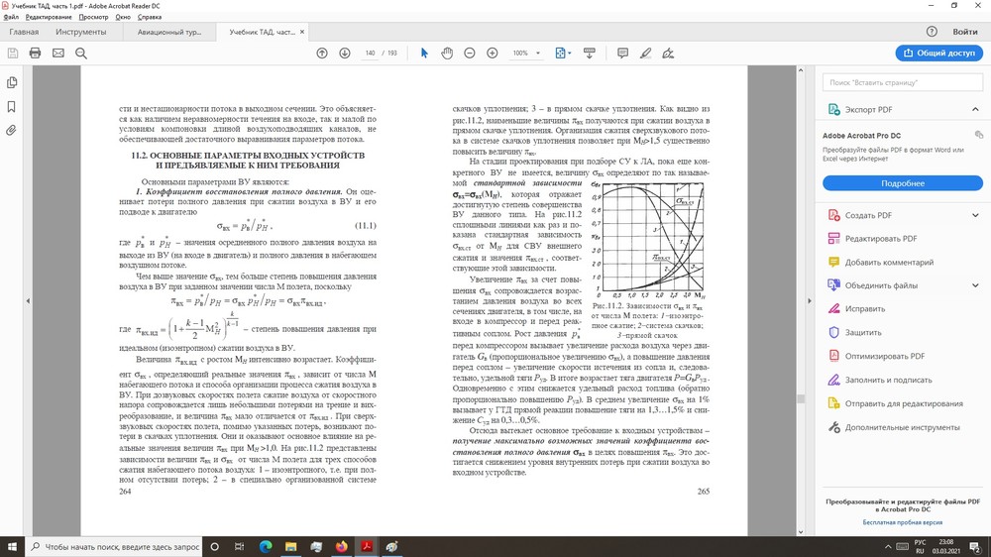Screen dimensions: 991x557
Task: Collapse the right tools pane arrow
Action: pyautogui.click(x=809, y=301)
